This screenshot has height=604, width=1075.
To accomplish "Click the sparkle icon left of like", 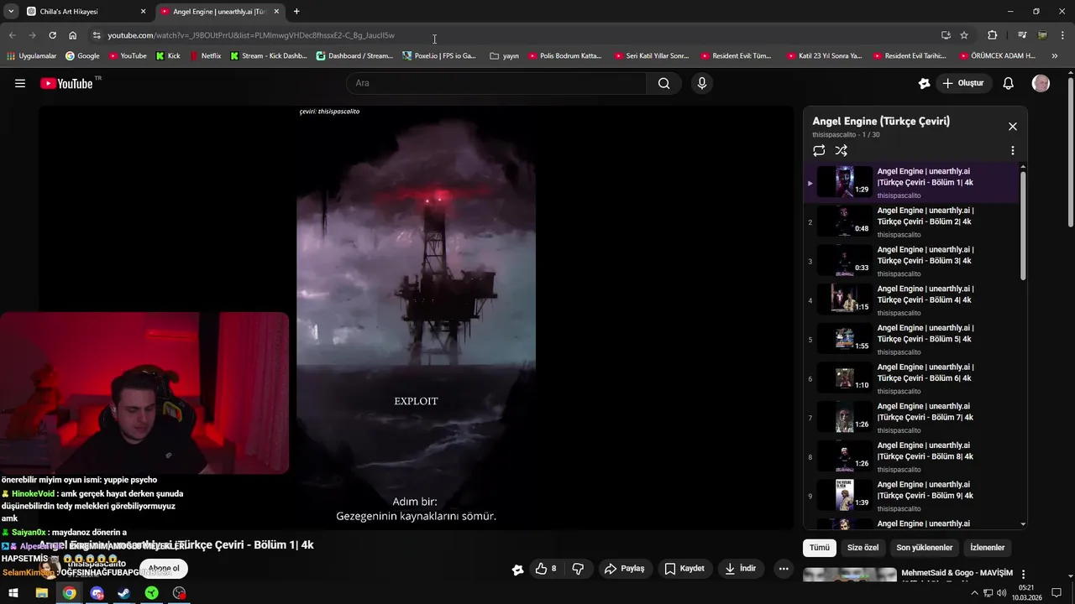I will pyautogui.click(x=518, y=570).
